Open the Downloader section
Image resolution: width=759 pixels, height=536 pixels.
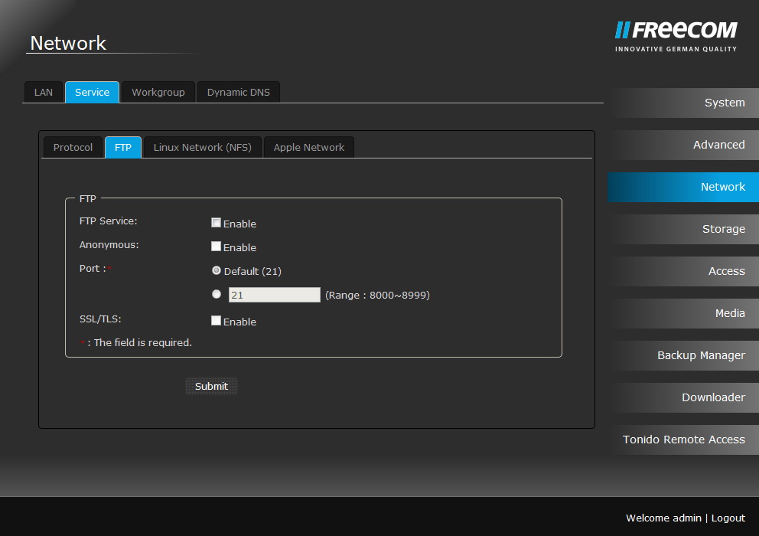pyautogui.click(x=683, y=398)
